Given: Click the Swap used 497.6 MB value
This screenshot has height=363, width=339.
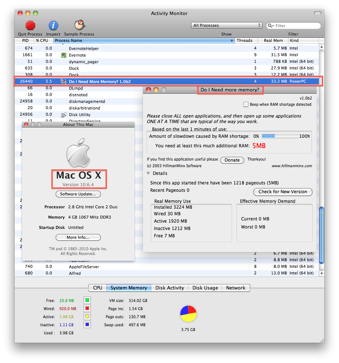Looking at the screenshot, I should pos(137,325).
